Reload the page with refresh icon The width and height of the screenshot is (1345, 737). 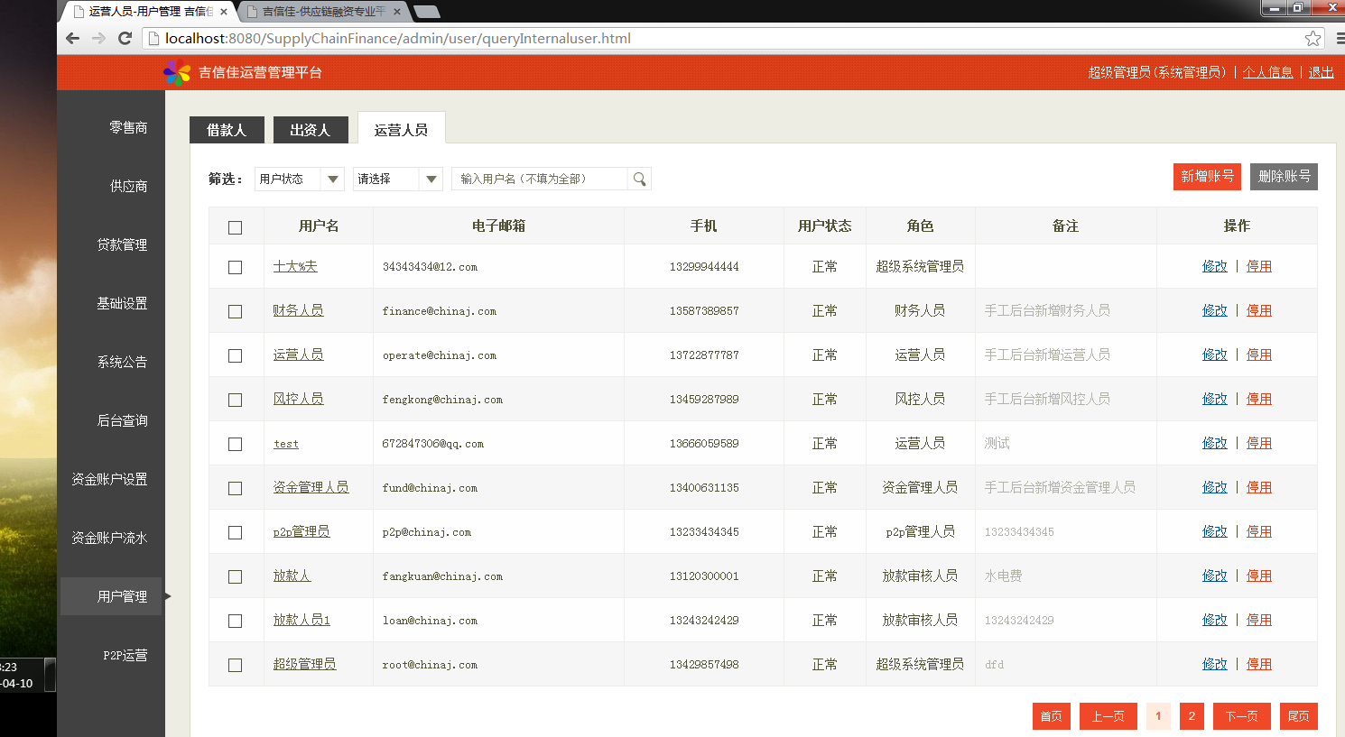(x=125, y=38)
